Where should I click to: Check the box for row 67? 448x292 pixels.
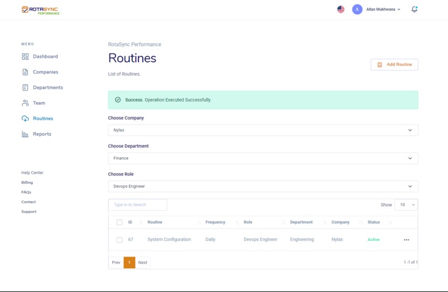pos(120,240)
